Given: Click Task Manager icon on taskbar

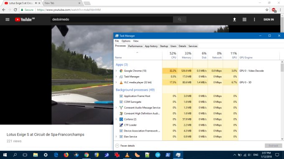Looking at the screenshot, I should point(178,155).
